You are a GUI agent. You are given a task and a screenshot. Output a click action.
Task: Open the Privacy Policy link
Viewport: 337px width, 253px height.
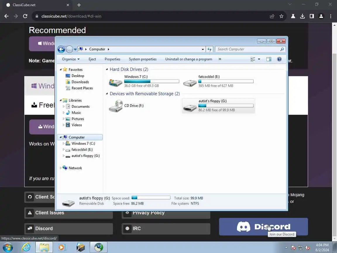(x=166, y=214)
